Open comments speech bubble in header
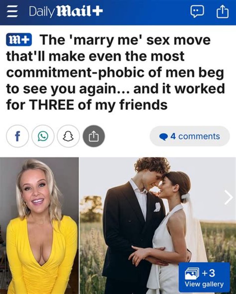Image resolution: width=236 pixels, height=294 pixels. (x=197, y=12)
